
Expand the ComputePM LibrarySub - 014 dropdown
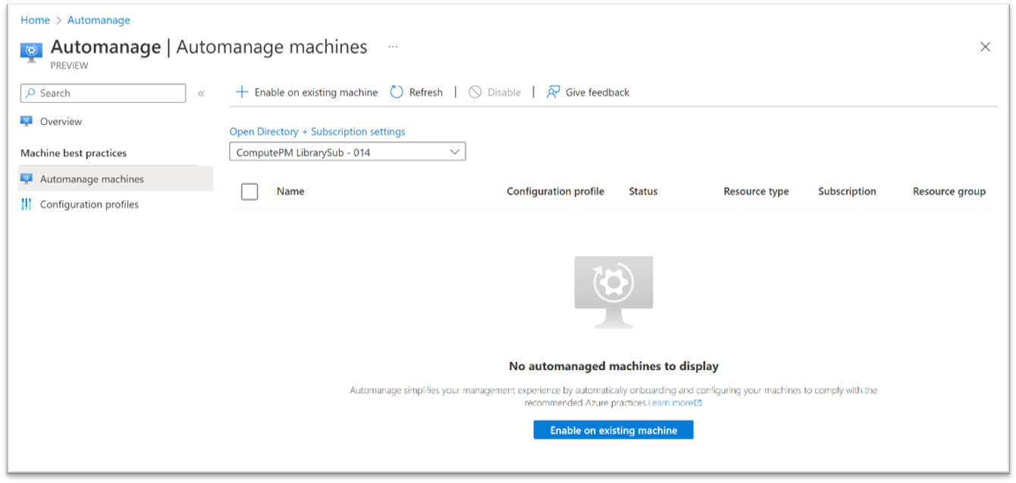click(x=347, y=151)
